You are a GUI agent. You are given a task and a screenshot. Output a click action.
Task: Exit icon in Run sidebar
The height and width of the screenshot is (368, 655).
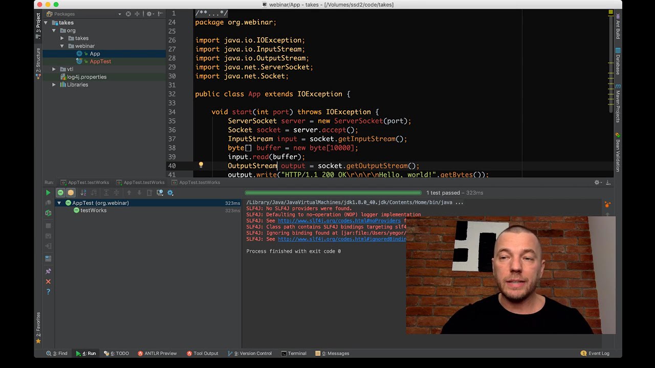[x=48, y=246]
